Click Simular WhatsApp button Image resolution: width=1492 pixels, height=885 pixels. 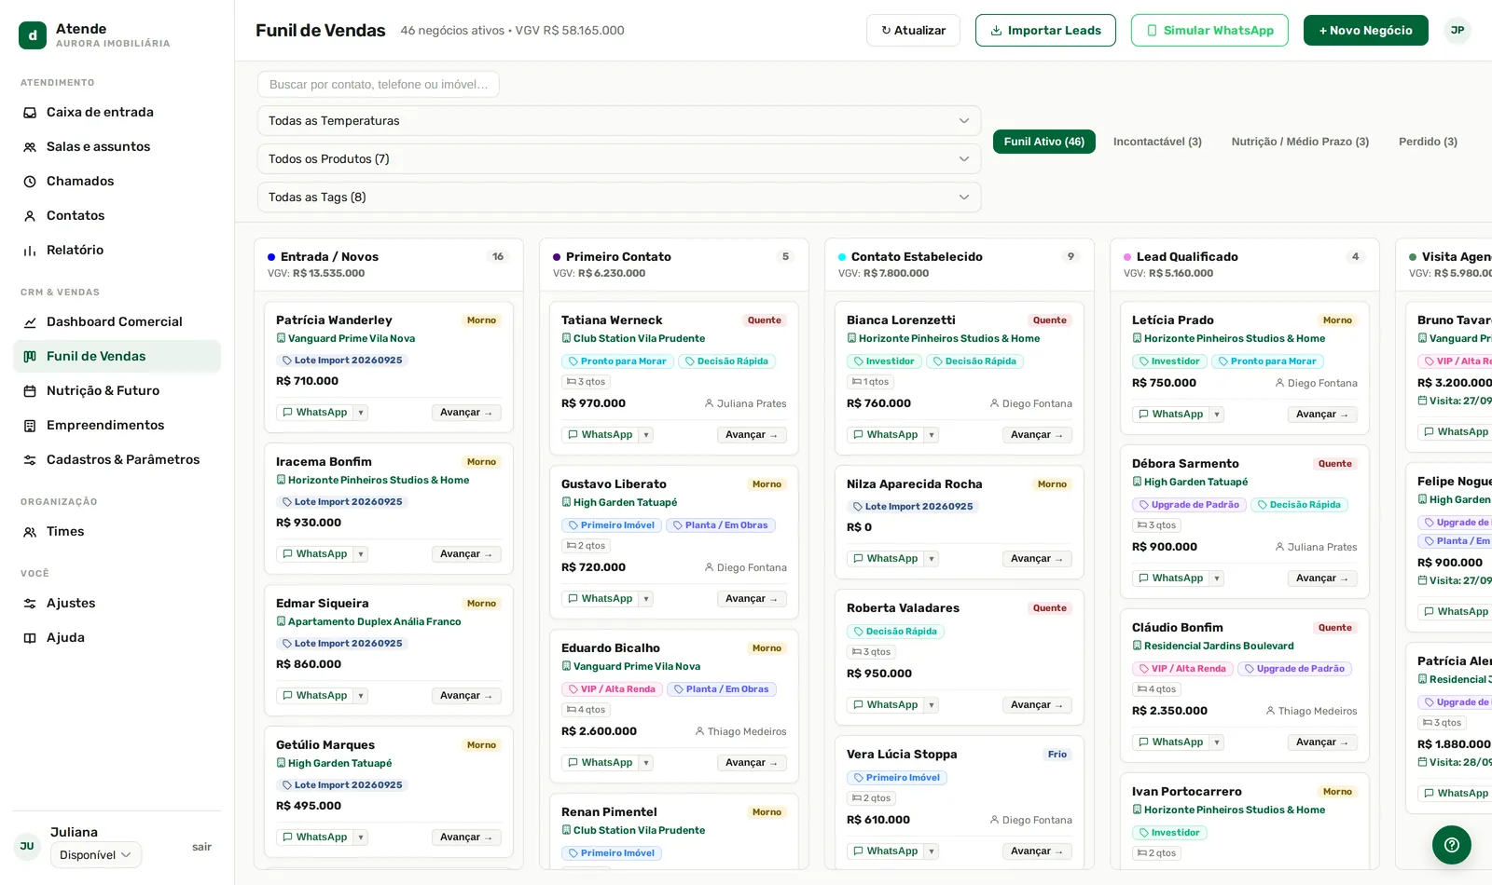pyautogui.click(x=1209, y=31)
